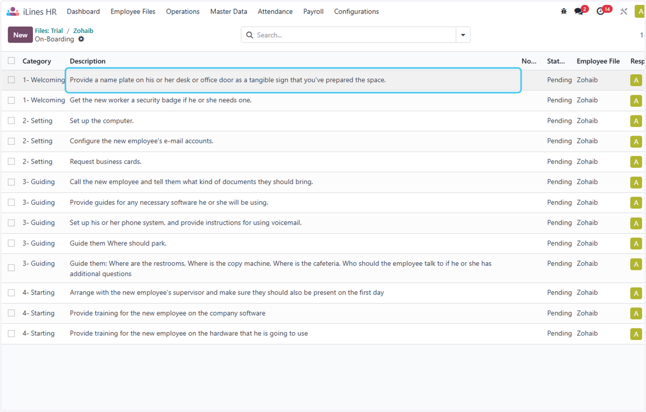Select checkbox for 'Set up the computer' row

(11, 121)
